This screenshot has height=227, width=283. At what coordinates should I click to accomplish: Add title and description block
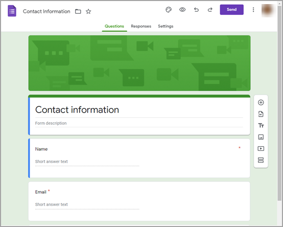tap(261, 125)
